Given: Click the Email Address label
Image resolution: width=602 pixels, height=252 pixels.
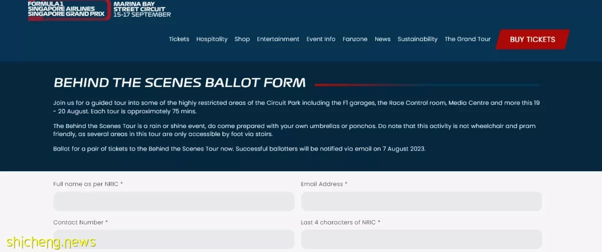Looking at the screenshot, I should (x=324, y=184).
